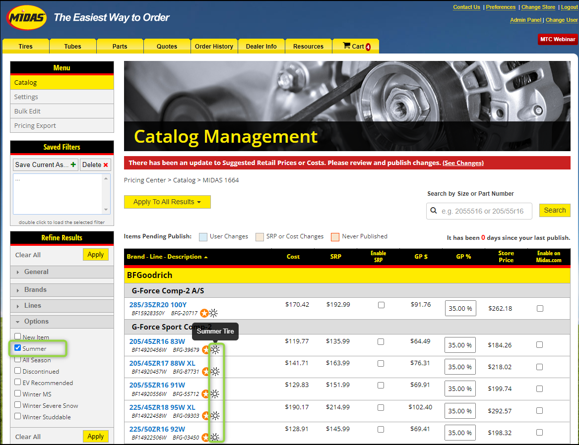This screenshot has width=579, height=445.
Task: Click summer sun icon for 205/45ZR16 83W
Action: pos(215,349)
